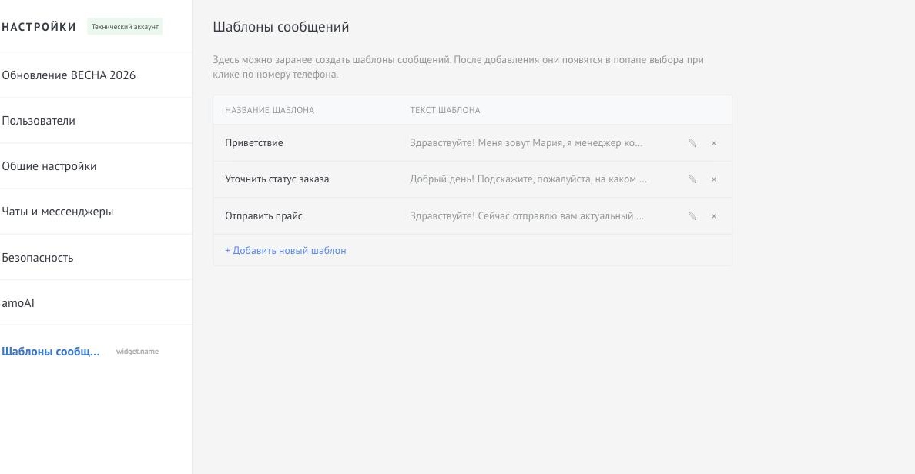Open Обновление ВЕСНА 2026 section
This screenshot has height=474, width=915.
click(x=69, y=75)
